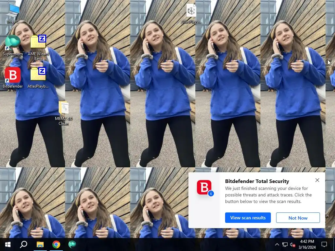The width and height of the screenshot is (335, 251).
Task: Select the AtlasPlayb... file with white cube icon
Action: (191, 13)
